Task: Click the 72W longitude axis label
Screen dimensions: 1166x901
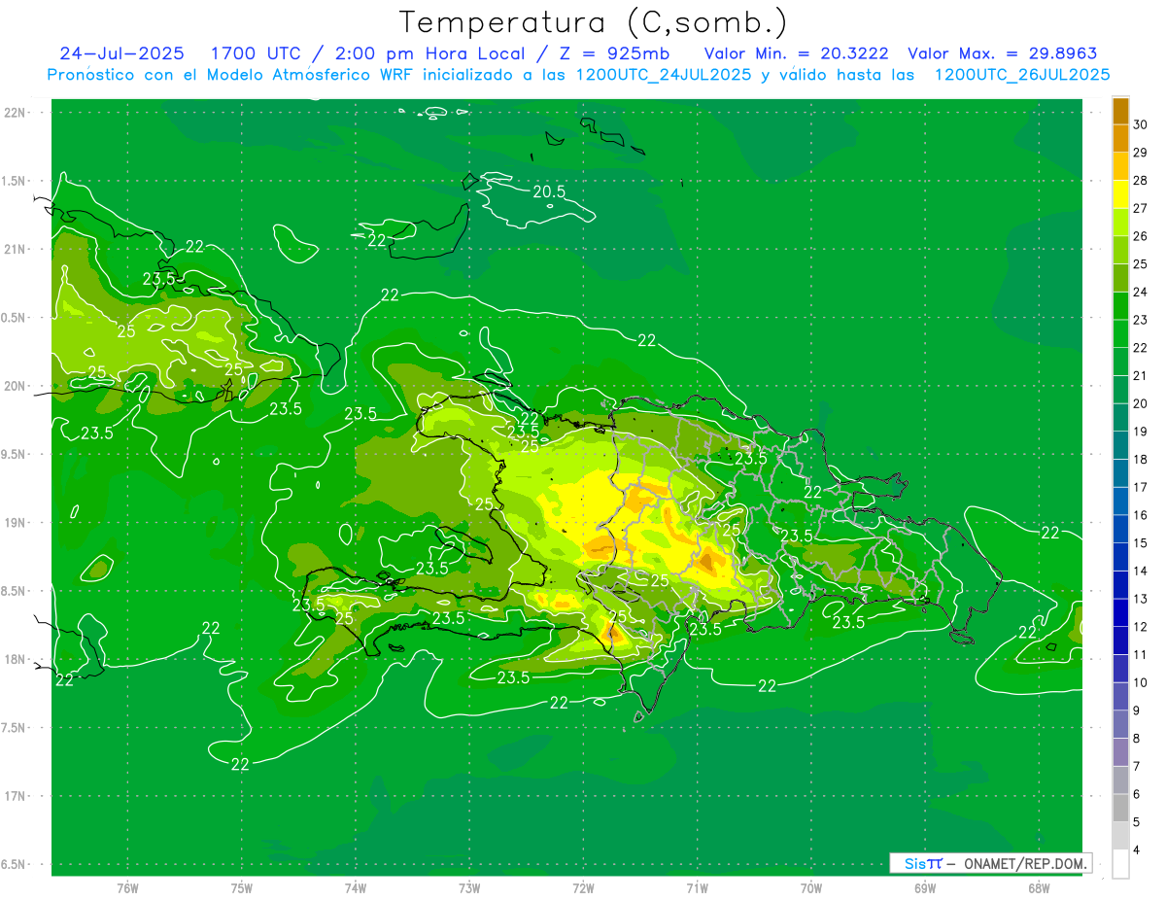Action: coord(583,887)
